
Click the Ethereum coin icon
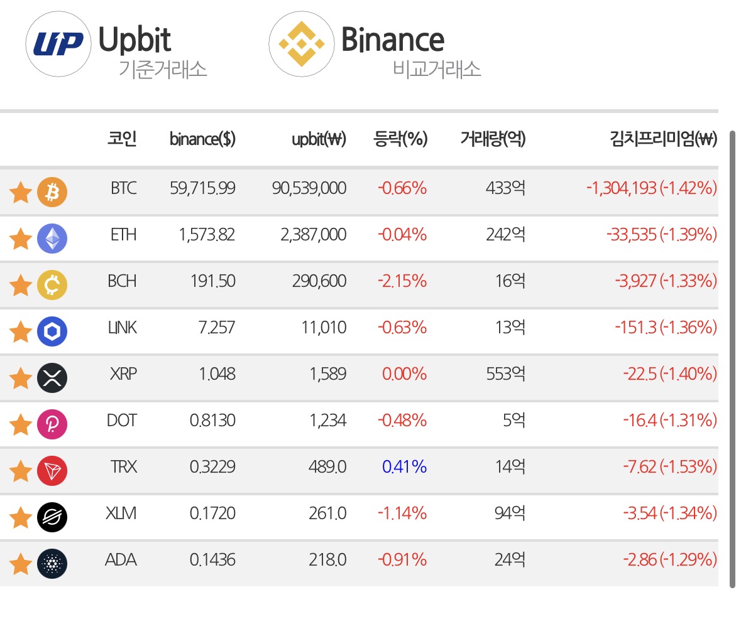(52, 239)
